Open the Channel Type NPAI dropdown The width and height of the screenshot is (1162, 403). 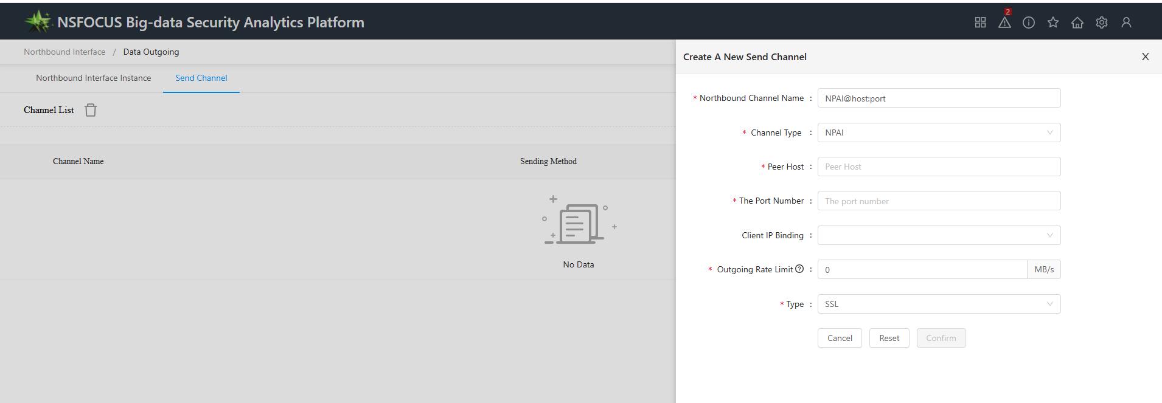939,133
